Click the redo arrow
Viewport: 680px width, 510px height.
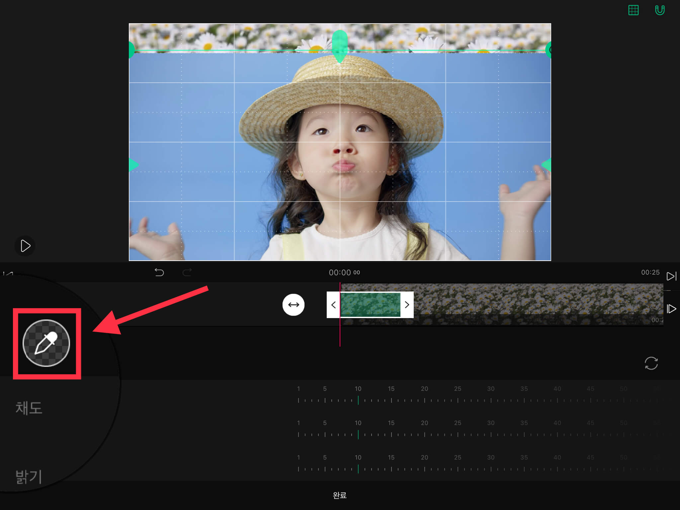[x=187, y=273]
